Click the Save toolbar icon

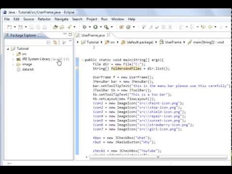pyautogui.click(x=31, y=27)
